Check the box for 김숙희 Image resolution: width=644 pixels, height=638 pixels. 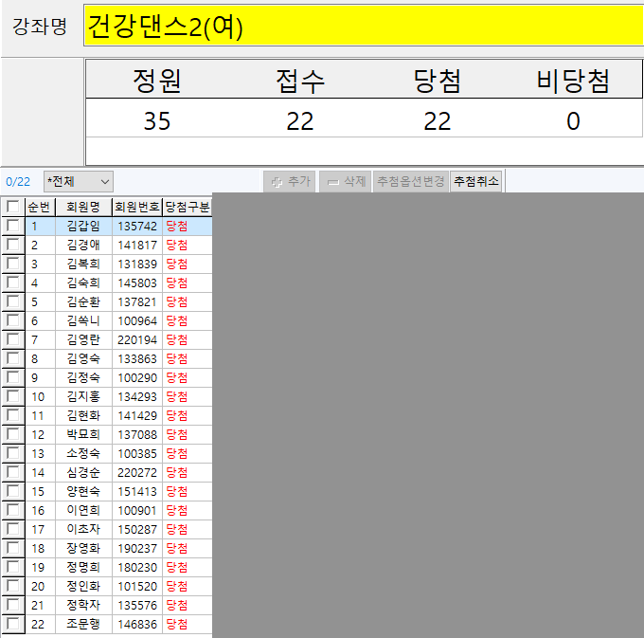pyautogui.click(x=12, y=283)
